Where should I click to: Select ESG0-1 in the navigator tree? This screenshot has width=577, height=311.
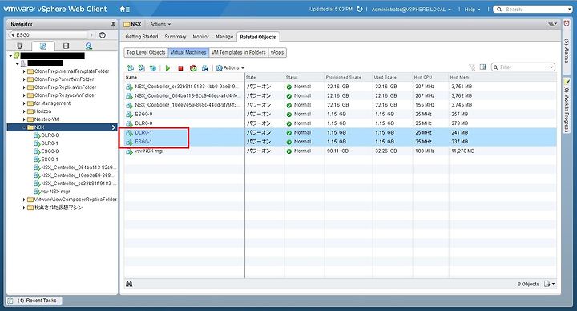50,160
